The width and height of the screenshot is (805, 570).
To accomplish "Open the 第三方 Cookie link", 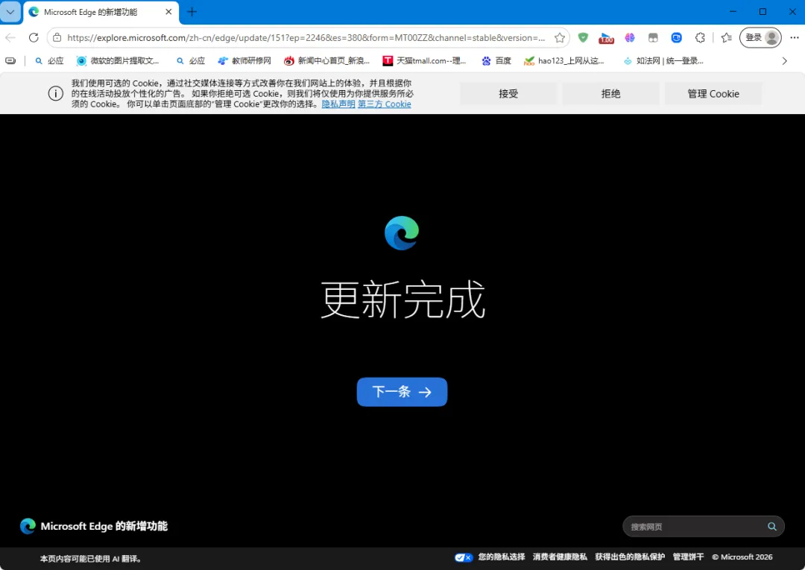I will point(385,104).
